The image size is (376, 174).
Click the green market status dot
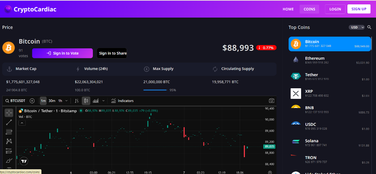[x=81, y=111]
